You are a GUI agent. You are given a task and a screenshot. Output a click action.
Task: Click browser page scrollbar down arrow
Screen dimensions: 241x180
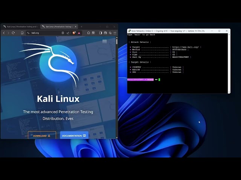pyautogui.click(x=117, y=138)
